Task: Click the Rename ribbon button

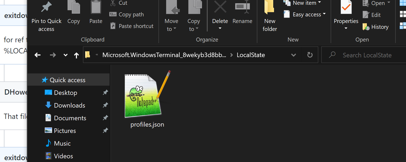Action: [x=242, y=13]
